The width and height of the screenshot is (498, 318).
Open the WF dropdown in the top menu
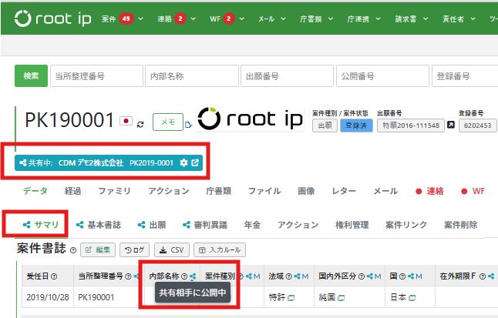pyautogui.click(x=227, y=18)
